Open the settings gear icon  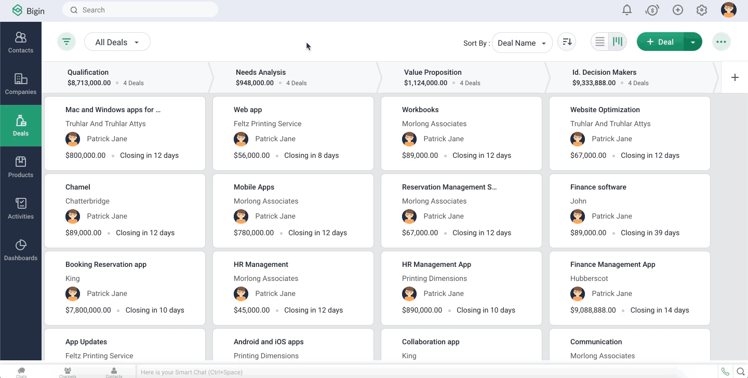[x=702, y=10]
